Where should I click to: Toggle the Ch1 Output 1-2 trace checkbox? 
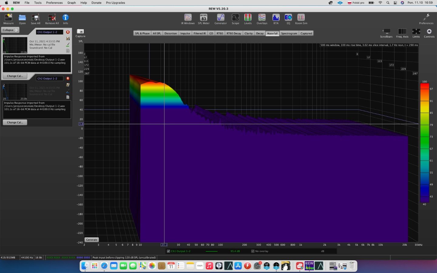(168, 251)
